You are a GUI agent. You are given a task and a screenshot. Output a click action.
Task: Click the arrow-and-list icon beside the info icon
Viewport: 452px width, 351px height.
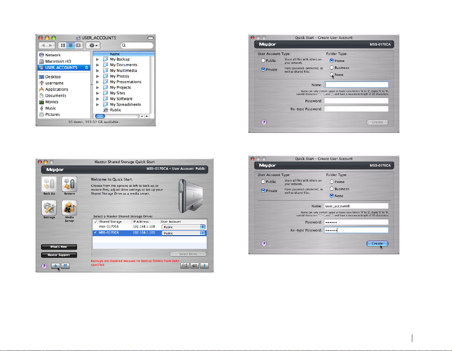(194, 265)
